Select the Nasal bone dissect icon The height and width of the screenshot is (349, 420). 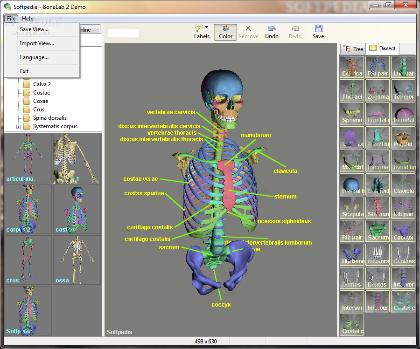(378, 137)
